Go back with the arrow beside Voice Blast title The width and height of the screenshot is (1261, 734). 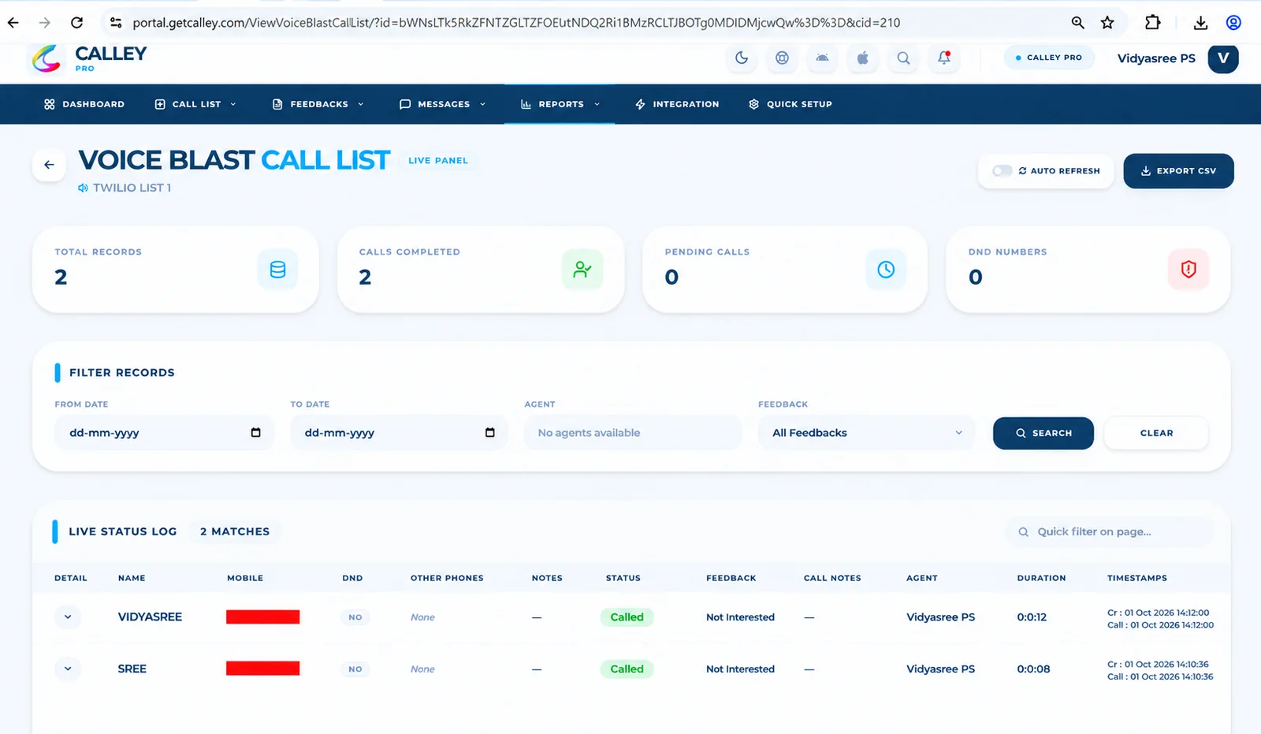(49, 165)
